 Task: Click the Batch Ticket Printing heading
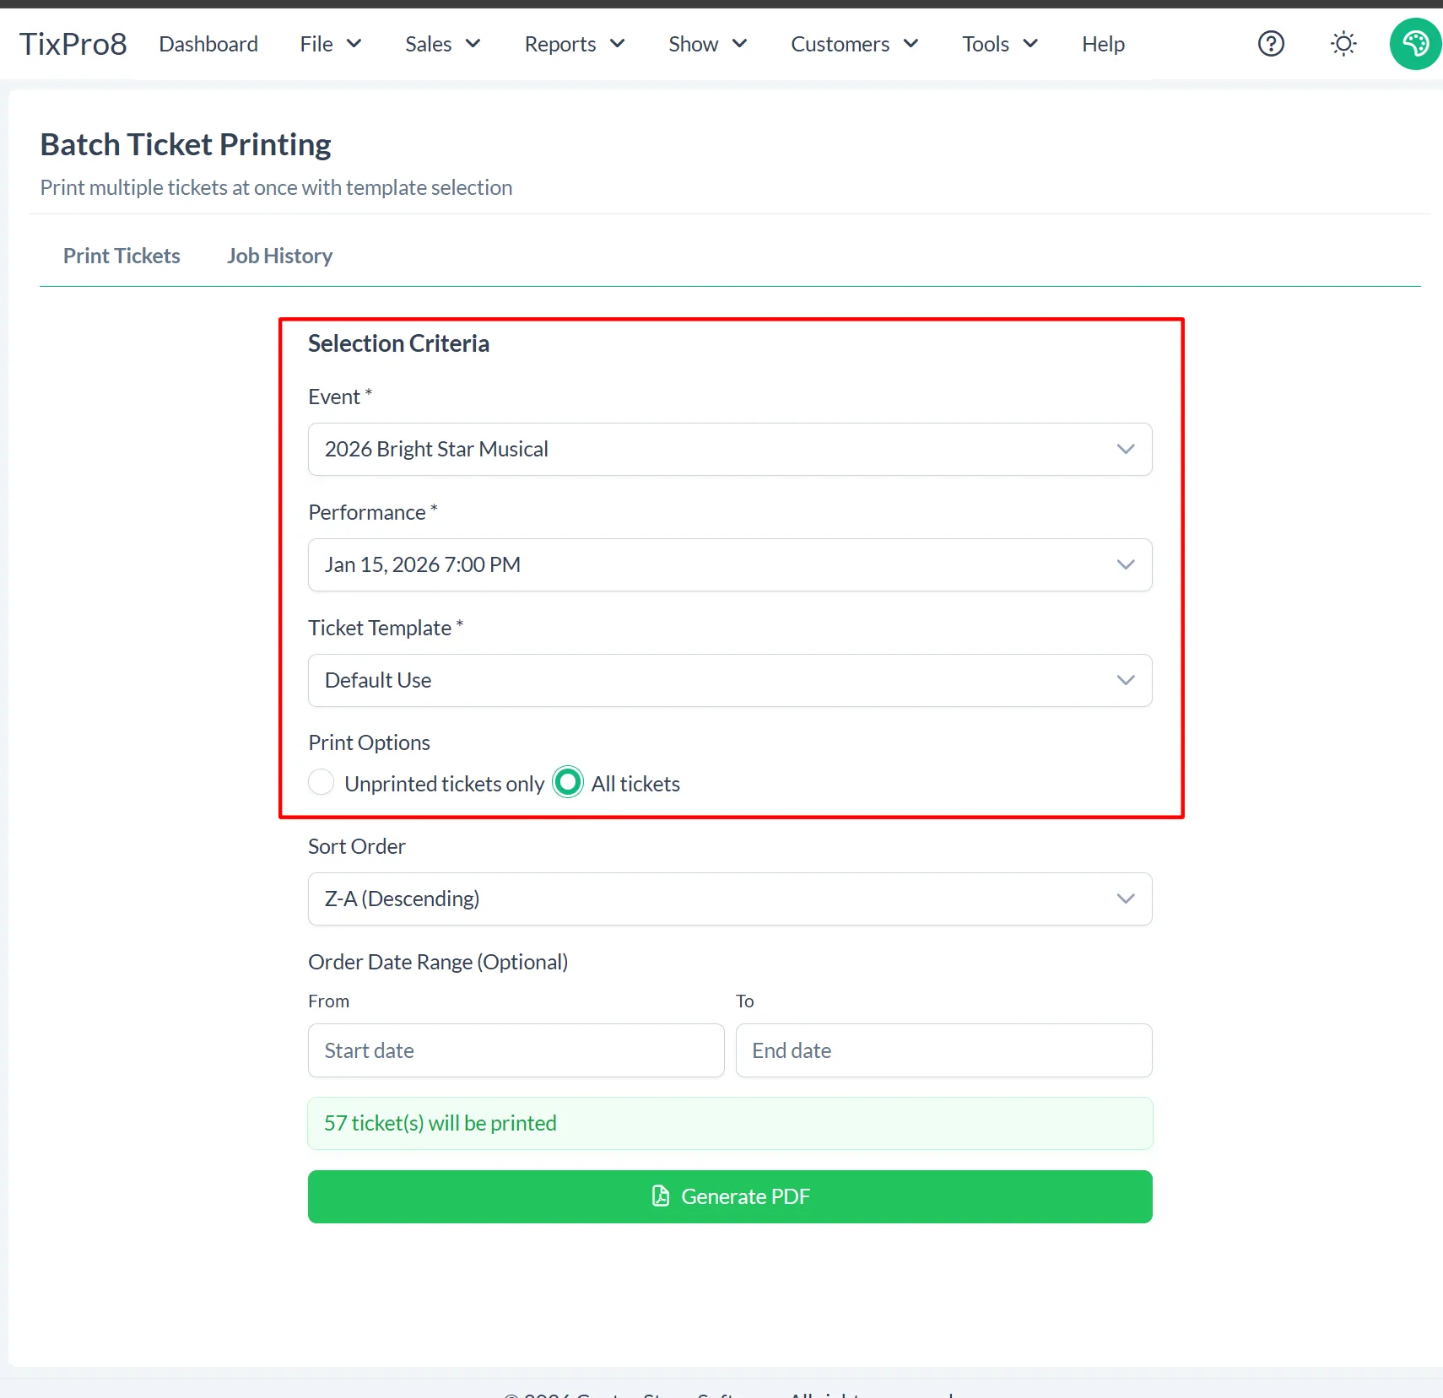pyautogui.click(x=186, y=145)
